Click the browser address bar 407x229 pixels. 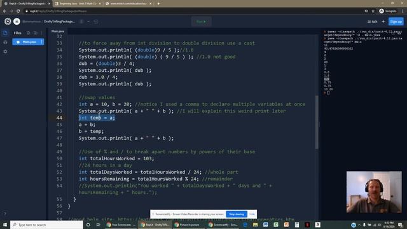pos(192,11)
